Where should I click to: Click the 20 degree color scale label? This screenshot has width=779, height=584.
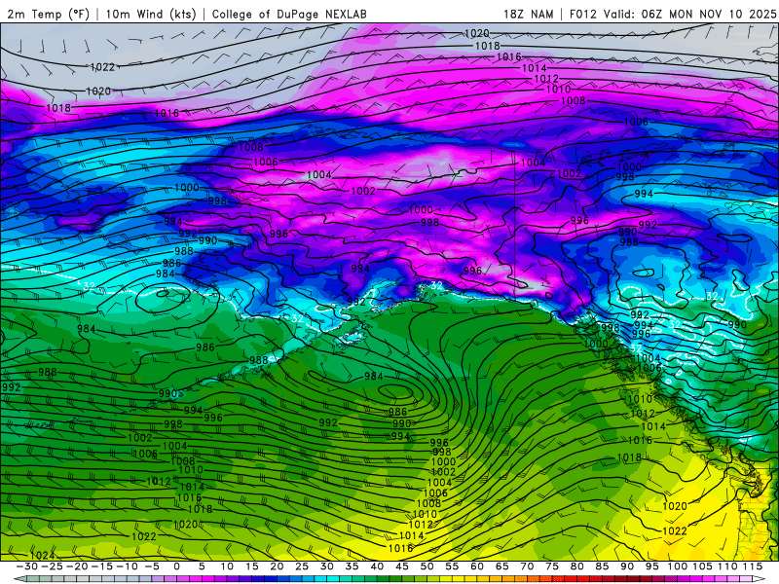pos(277,566)
